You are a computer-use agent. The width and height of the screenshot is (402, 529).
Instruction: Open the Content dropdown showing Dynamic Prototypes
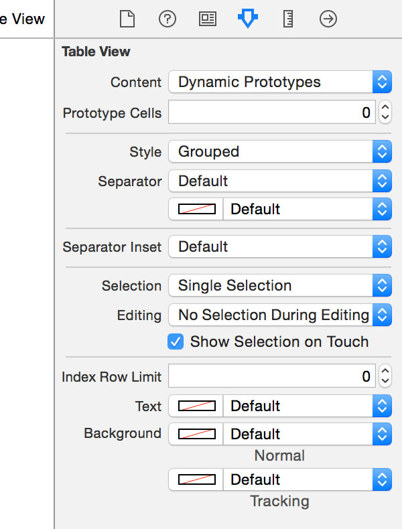pos(280,82)
